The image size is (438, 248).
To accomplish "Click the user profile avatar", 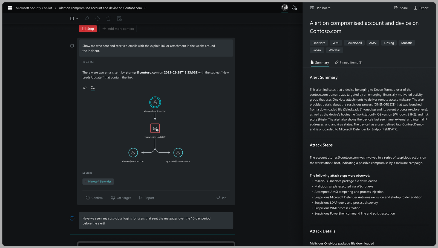I will (x=285, y=8).
